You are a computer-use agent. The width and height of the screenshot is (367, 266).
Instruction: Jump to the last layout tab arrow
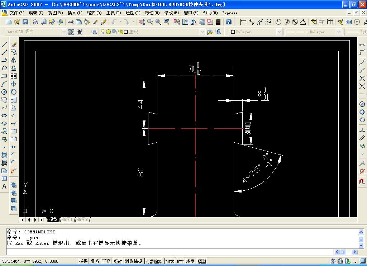click(x=42, y=220)
